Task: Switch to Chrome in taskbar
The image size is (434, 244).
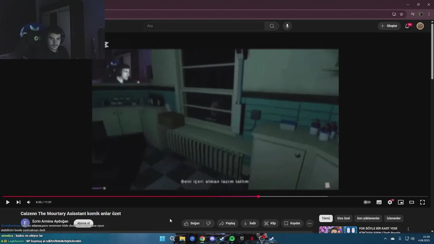Action: click(x=202, y=239)
